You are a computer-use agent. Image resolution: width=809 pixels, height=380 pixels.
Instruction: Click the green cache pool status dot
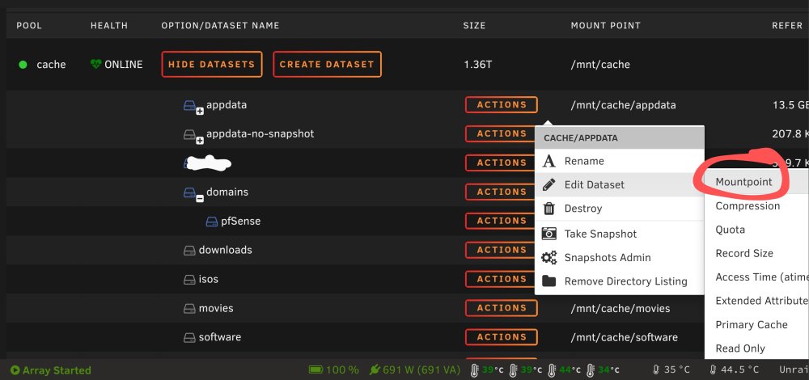click(23, 65)
